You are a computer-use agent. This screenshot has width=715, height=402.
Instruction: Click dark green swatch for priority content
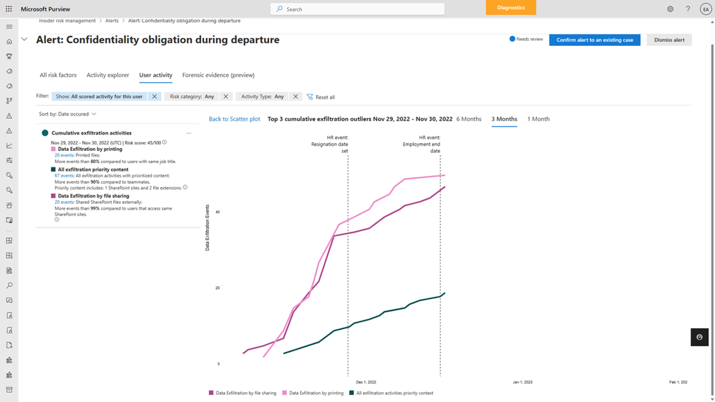[x=54, y=170]
